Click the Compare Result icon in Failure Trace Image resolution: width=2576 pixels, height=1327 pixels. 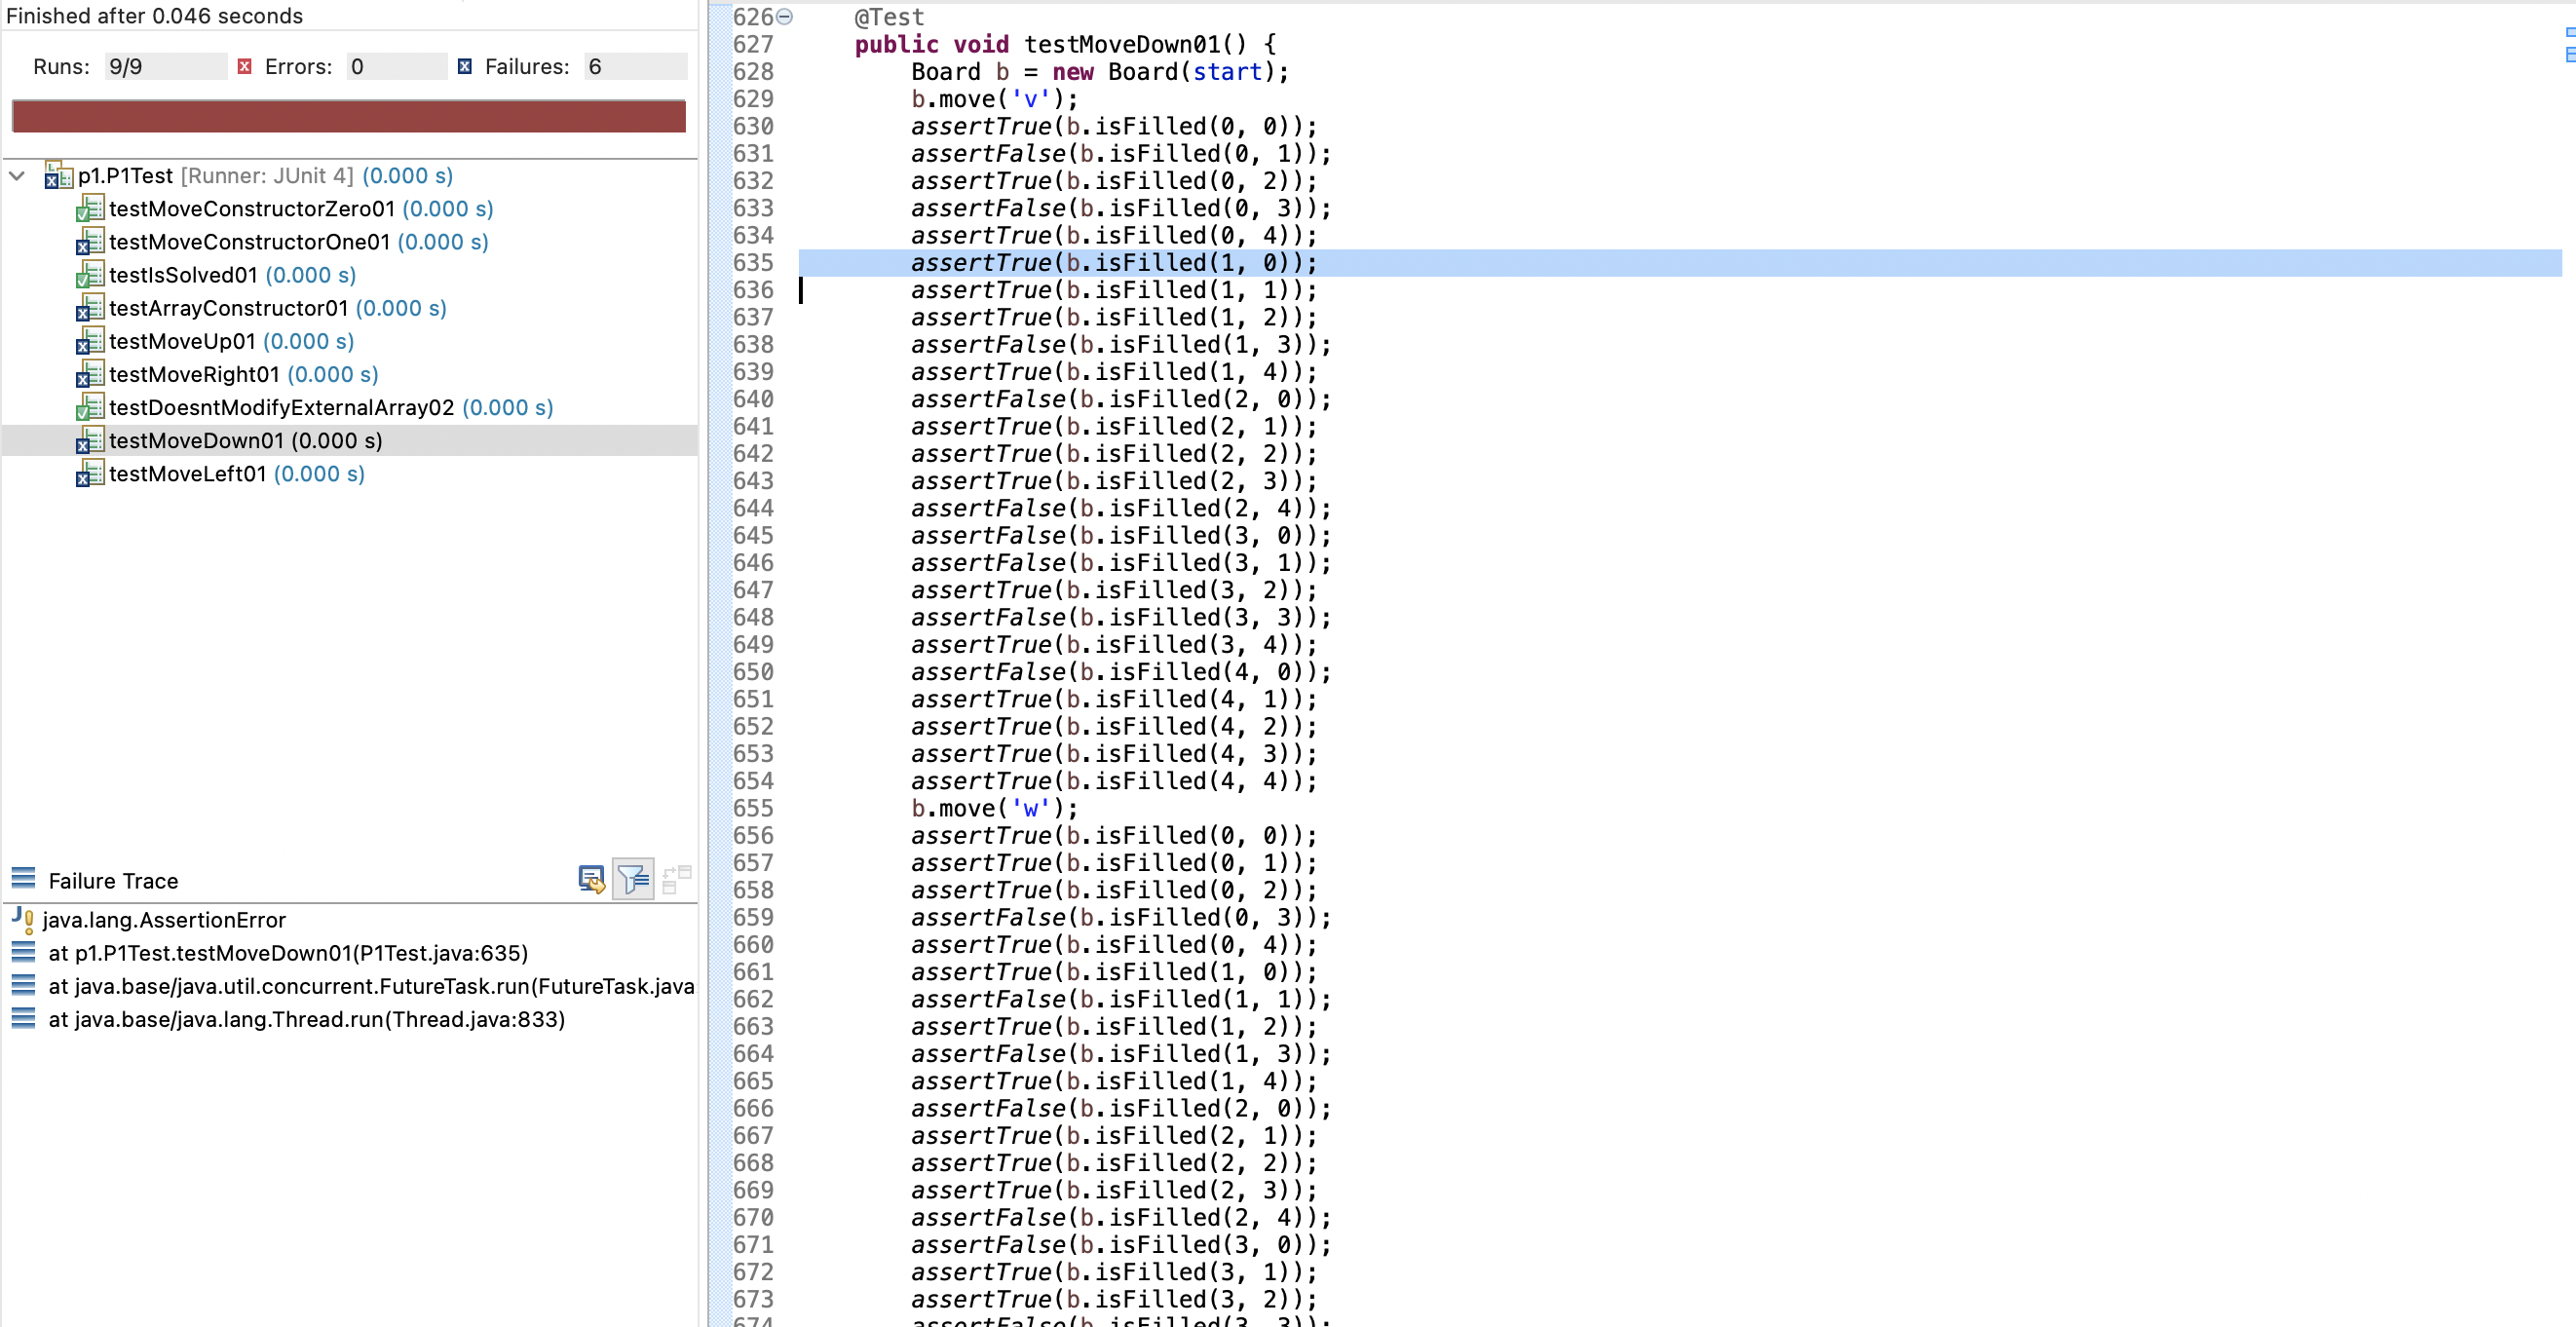677,880
